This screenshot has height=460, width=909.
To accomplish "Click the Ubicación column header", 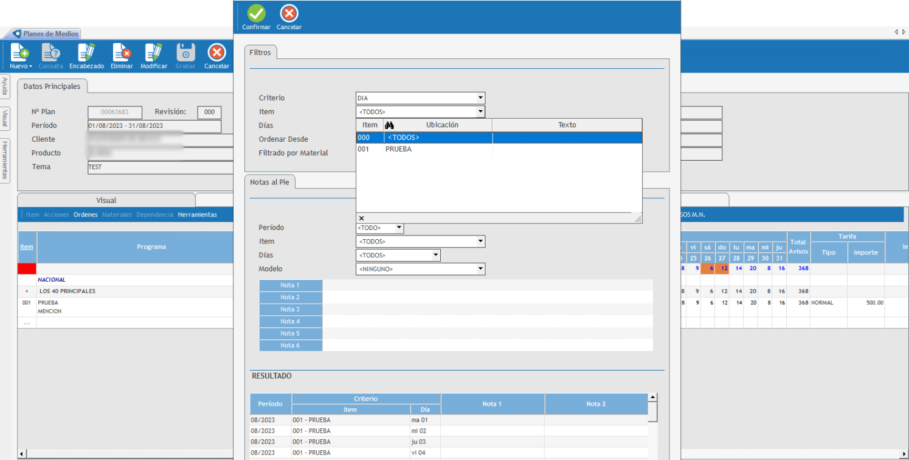I will [x=442, y=125].
